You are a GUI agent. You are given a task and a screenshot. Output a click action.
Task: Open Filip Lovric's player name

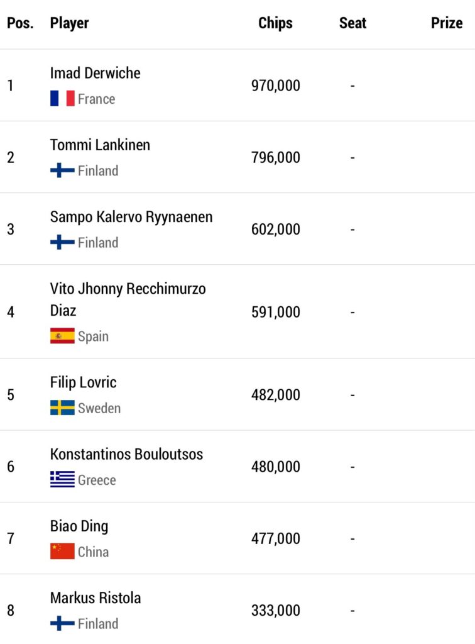point(84,382)
